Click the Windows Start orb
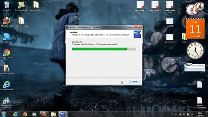Viewport: 208px width, 117px height. [x=4, y=114]
